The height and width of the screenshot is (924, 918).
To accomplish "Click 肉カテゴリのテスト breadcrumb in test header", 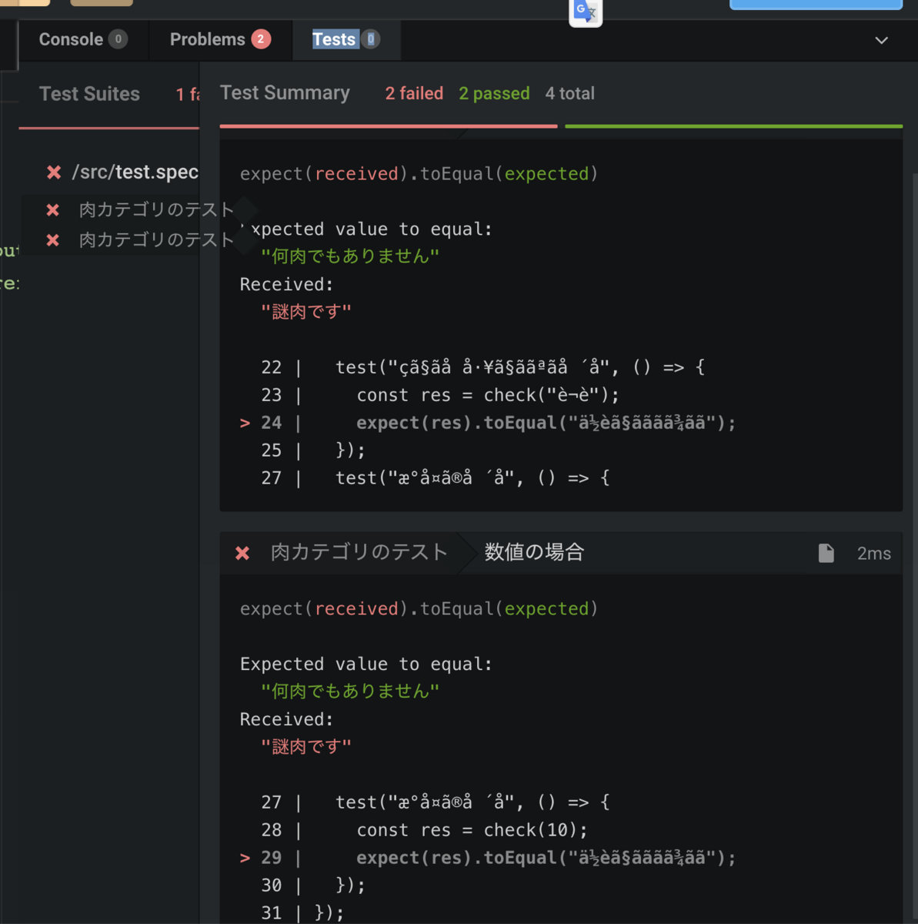I will click(359, 552).
